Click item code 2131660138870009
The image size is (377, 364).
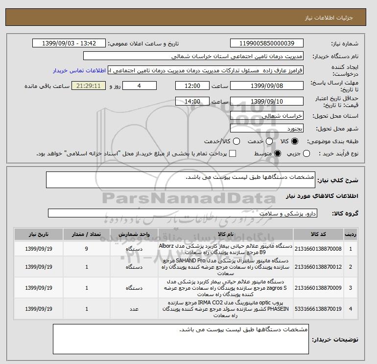318,288
